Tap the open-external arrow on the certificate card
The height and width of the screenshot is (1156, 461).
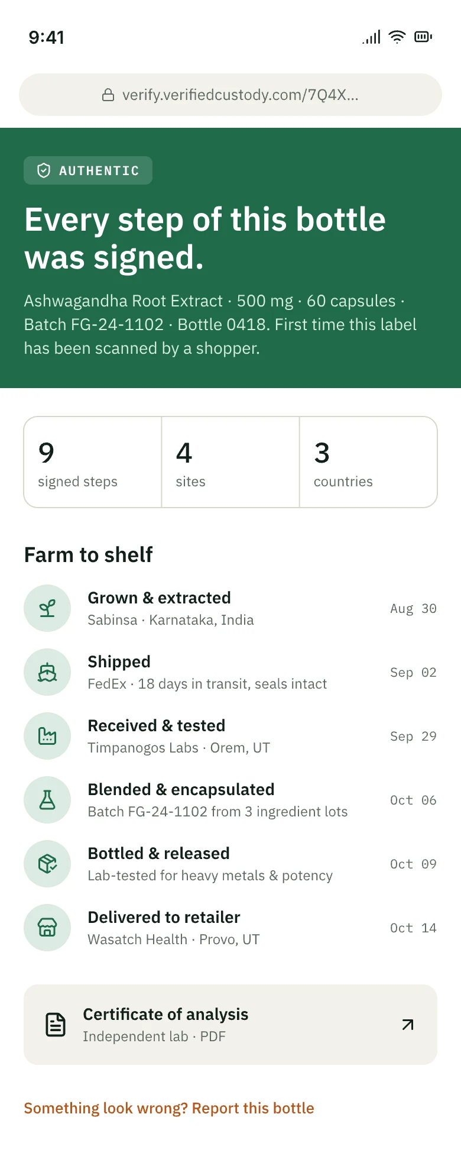[x=408, y=1025]
